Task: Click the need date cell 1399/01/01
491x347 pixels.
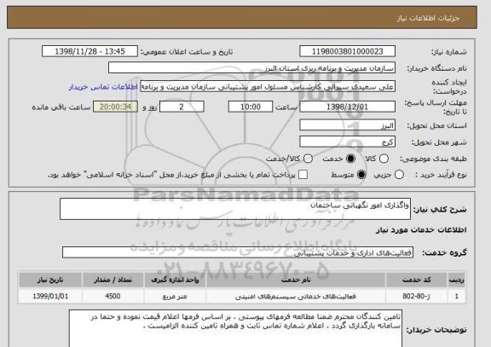Action: pyautogui.click(x=50, y=296)
